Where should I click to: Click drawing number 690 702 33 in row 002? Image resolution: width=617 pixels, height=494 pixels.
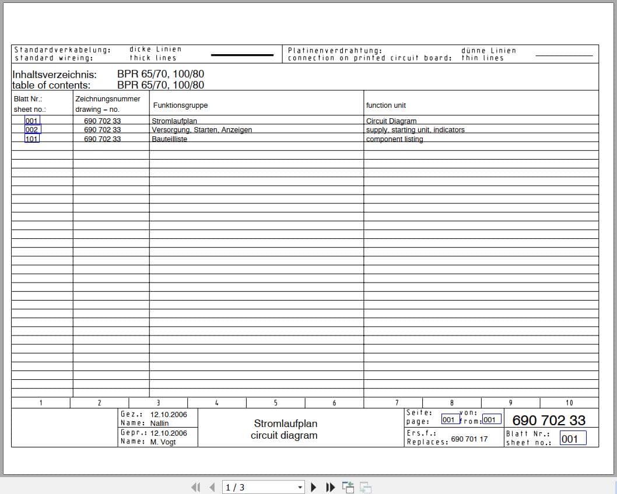pos(102,130)
